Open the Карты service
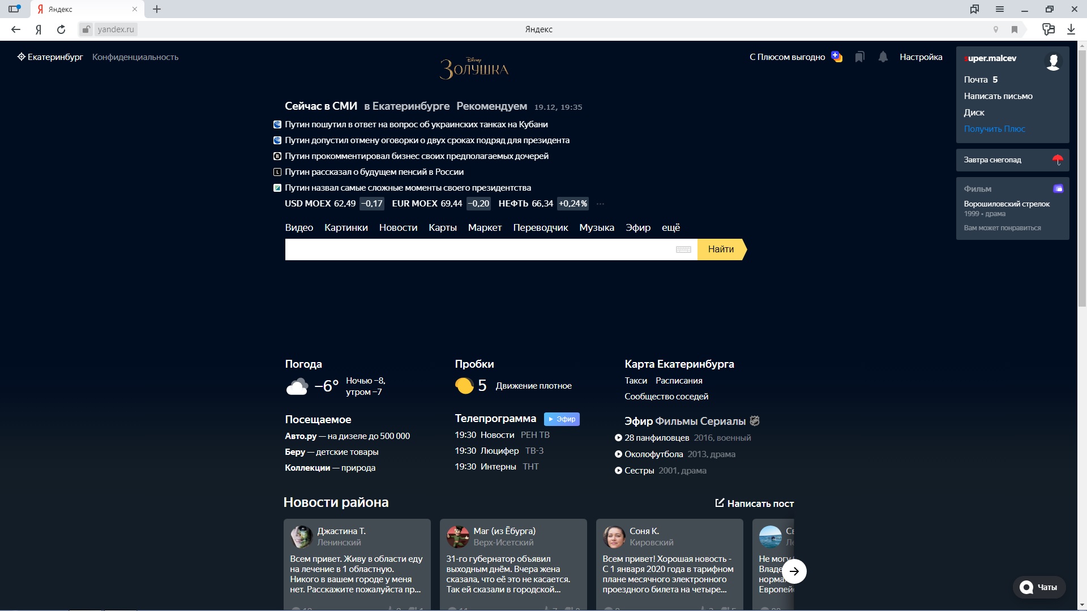The image size is (1087, 611). (443, 227)
